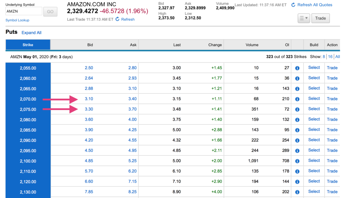The height and width of the screenshot is (198, 349).
Task: Sort by the Volume column header
Action: [252, 45]
